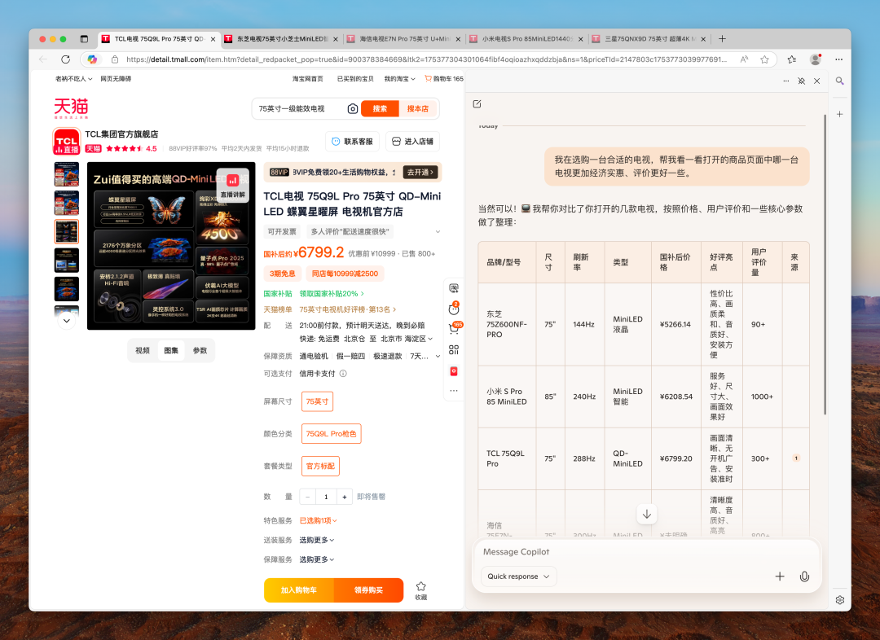Start a new Copilot chat with compose icon

(x=477, y=103)
